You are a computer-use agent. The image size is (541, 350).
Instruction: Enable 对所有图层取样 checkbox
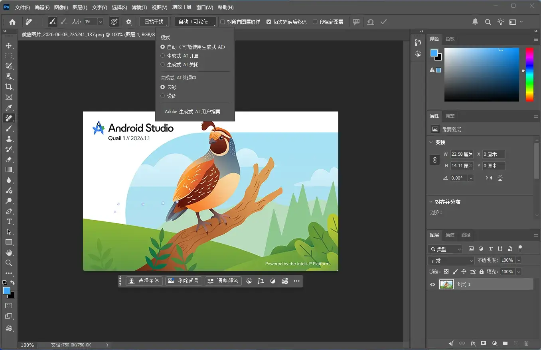[x=223, y=22]
